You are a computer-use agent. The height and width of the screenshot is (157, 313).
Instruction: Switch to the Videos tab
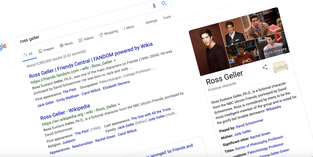click(86, 39)
